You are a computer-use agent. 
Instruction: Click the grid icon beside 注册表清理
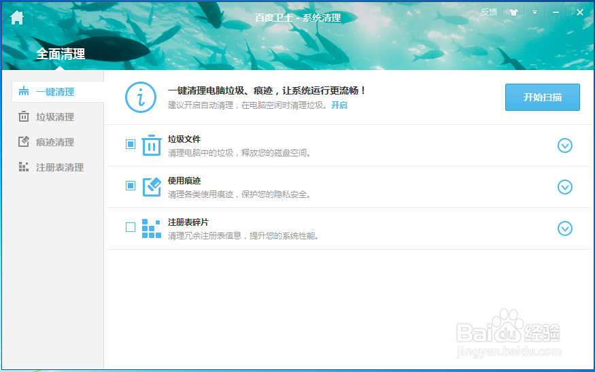coord(24,167)
